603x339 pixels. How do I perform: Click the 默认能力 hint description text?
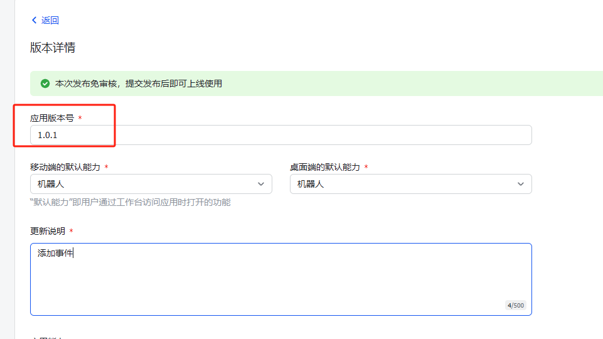(x=130, y=202)
